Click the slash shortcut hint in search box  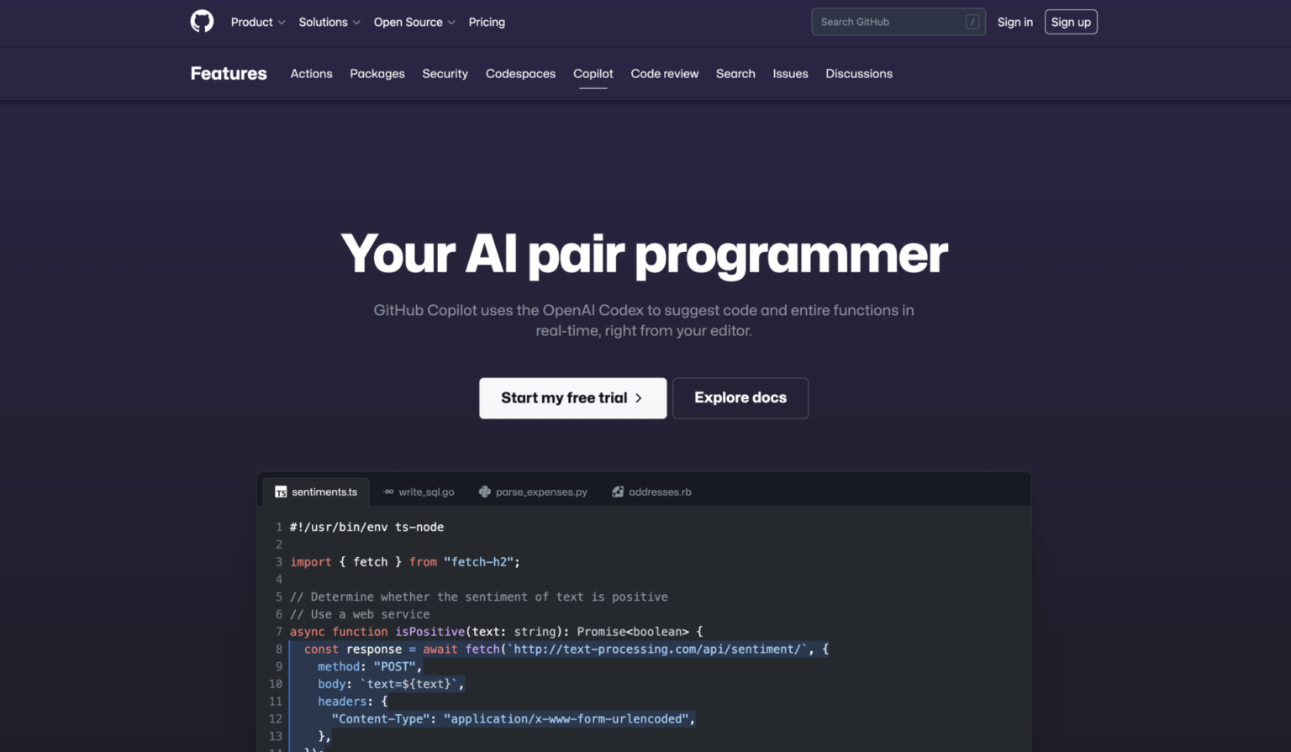pyautogui.click(x=972, y=22)
